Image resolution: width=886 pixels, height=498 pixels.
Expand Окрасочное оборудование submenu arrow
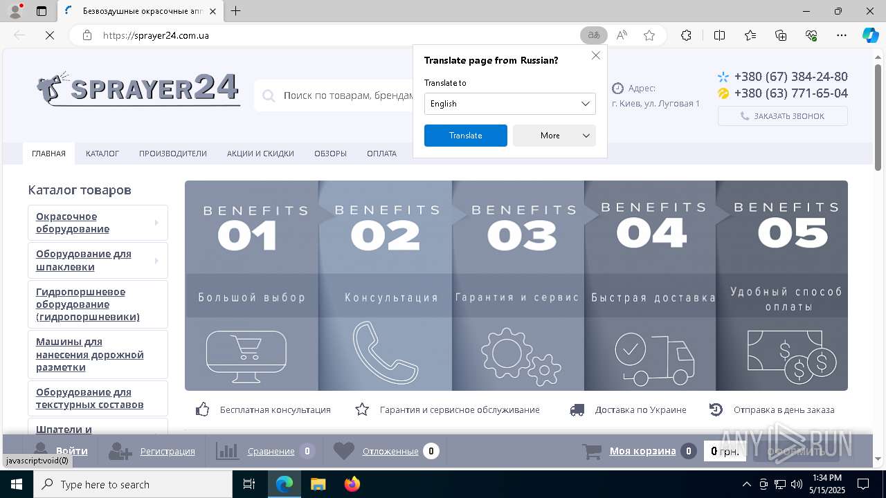tap(156, 223)
